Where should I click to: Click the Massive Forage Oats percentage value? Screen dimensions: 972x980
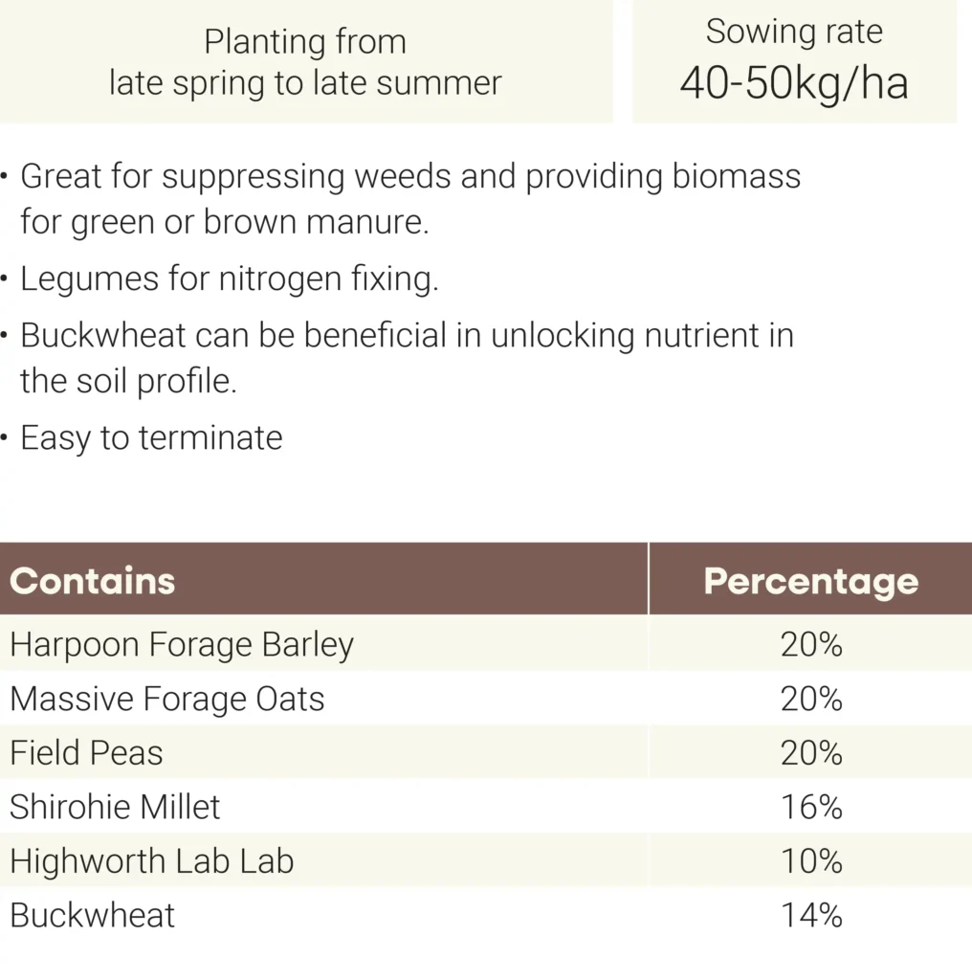click(x=811, y=700)
